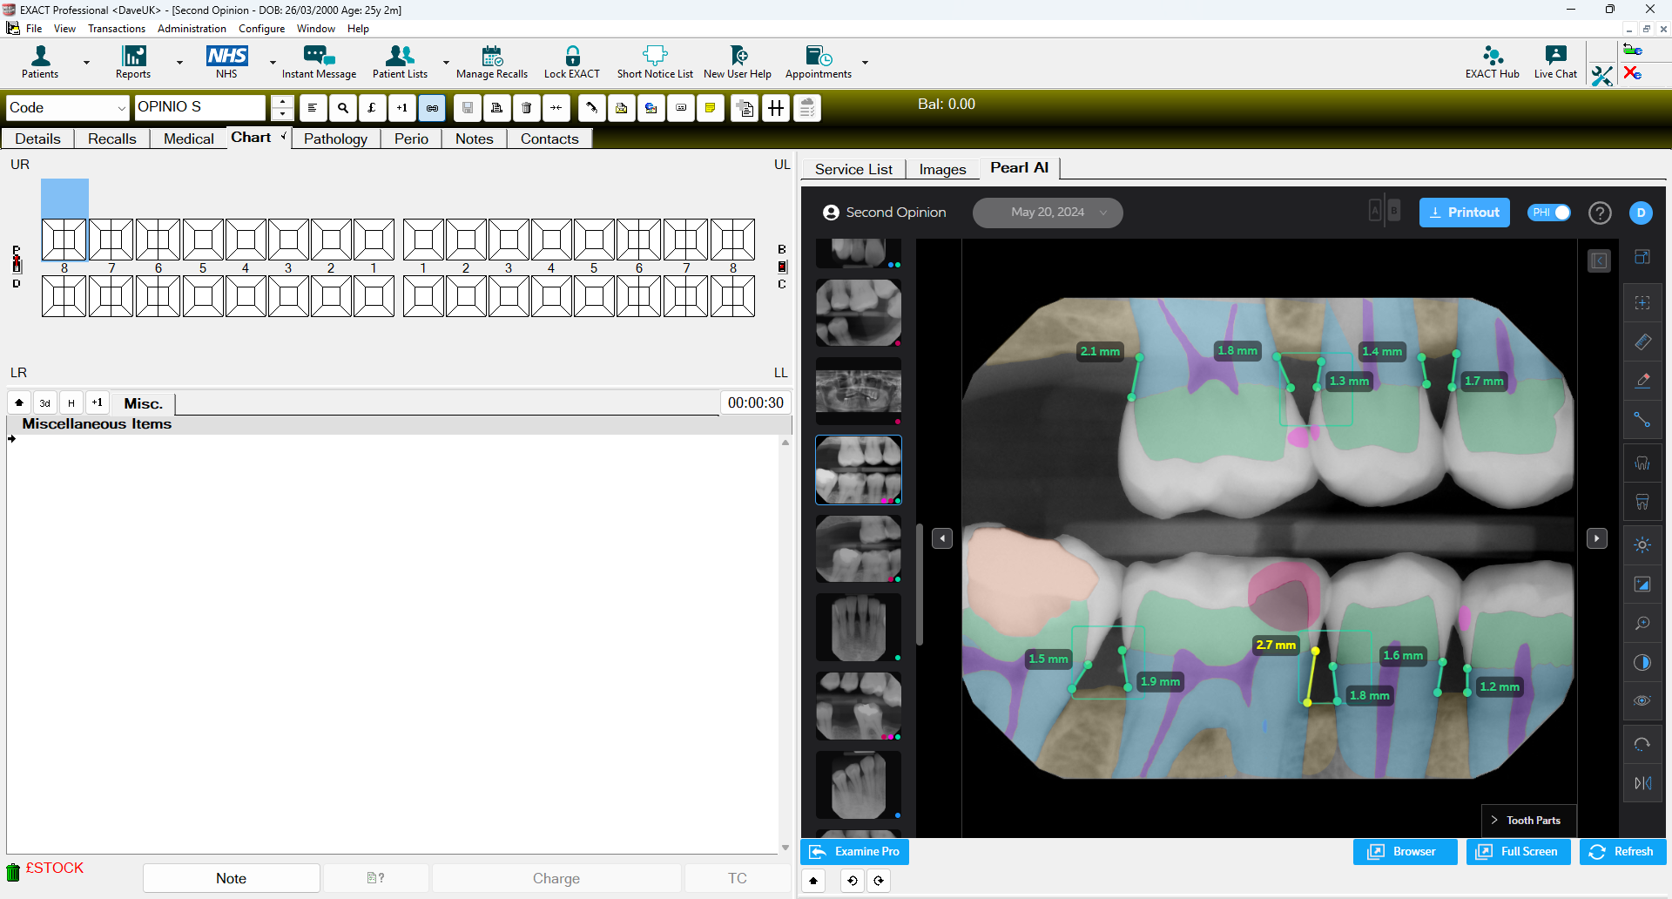Open the Transactions menu
The image size is (1672, 899).
click(x=117, y=29)
